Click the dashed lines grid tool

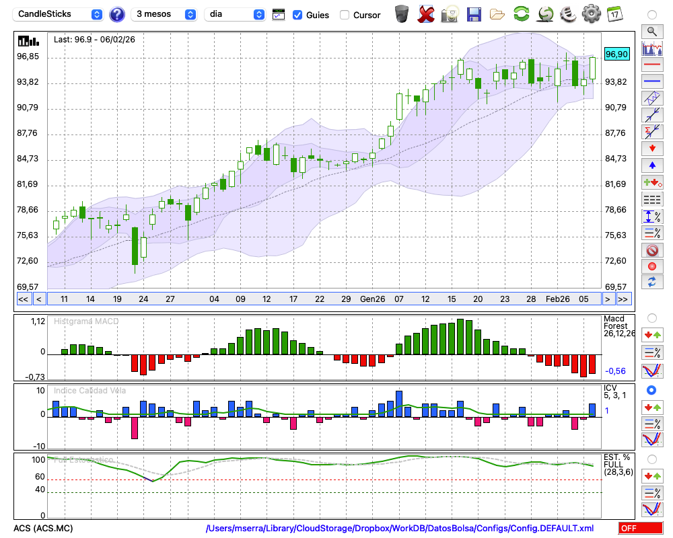point(652,200)
